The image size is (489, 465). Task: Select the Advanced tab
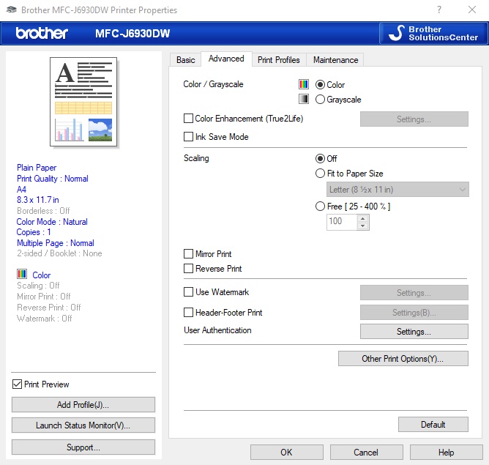tap(226, 59)
